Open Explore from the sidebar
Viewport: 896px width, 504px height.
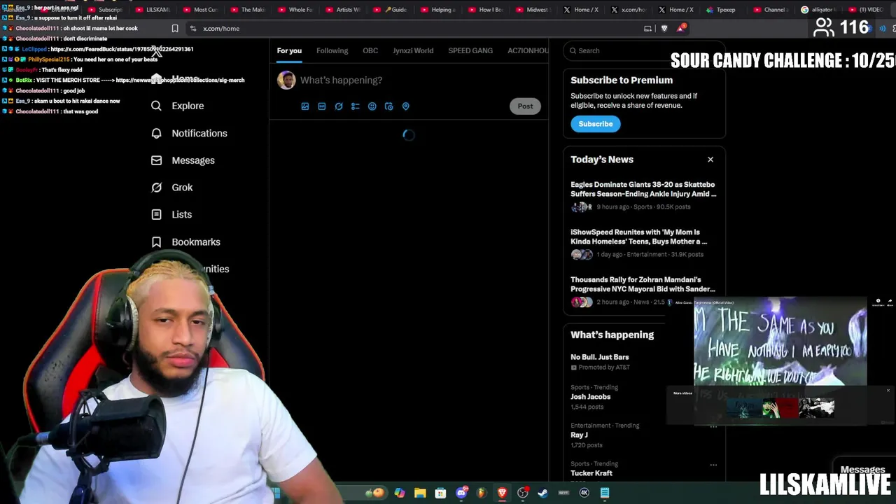178,106
